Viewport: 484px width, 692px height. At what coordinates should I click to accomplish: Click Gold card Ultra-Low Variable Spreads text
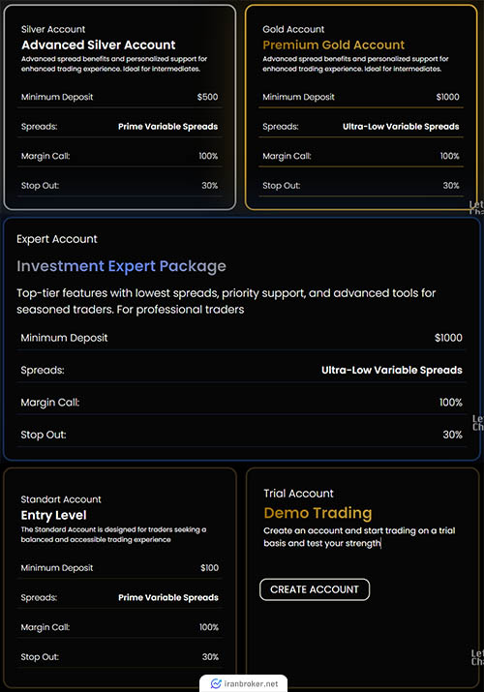401,126
